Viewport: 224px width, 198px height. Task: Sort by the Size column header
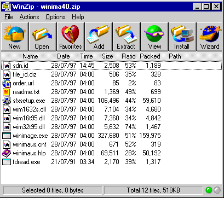107,56
